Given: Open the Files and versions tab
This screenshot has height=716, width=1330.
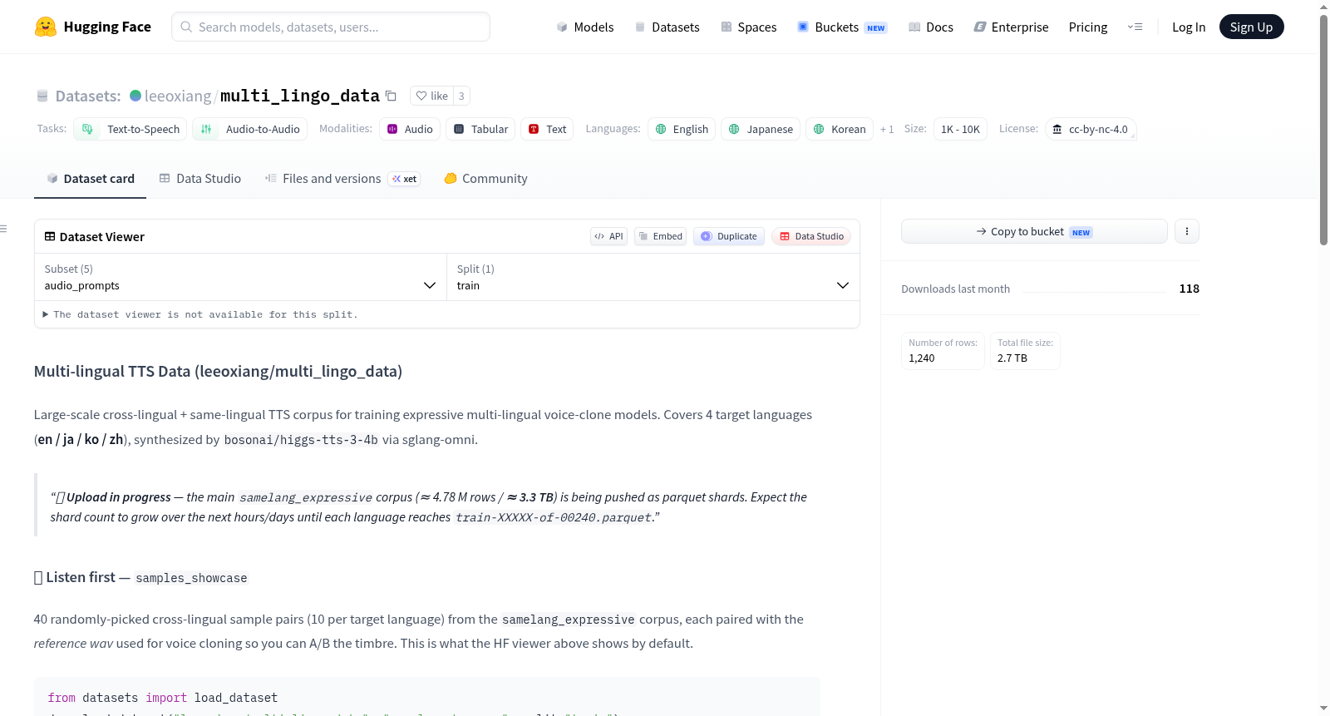Looking at the screenshot, I should (x=342, y=178).
